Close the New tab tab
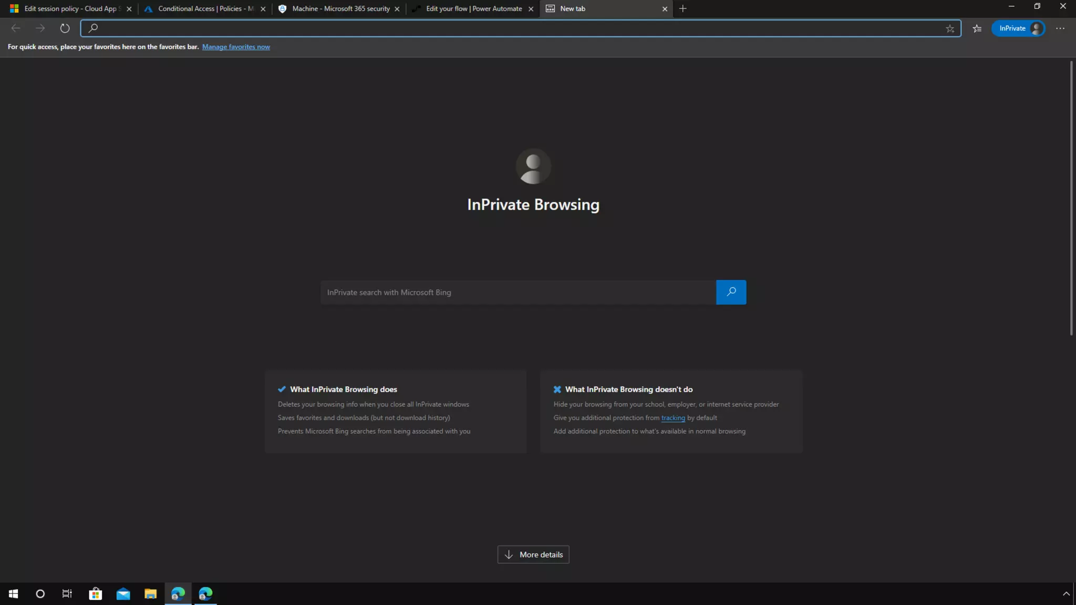This screenshot has width=1076, height=605. point(665,9)
